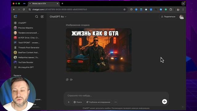Select the Изображение создано status text
197x111 pixels.
tap(78, 25)
